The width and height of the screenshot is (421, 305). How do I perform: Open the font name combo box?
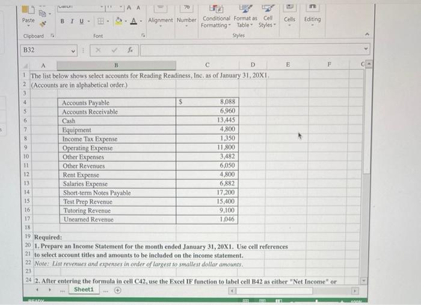(81, 7)
